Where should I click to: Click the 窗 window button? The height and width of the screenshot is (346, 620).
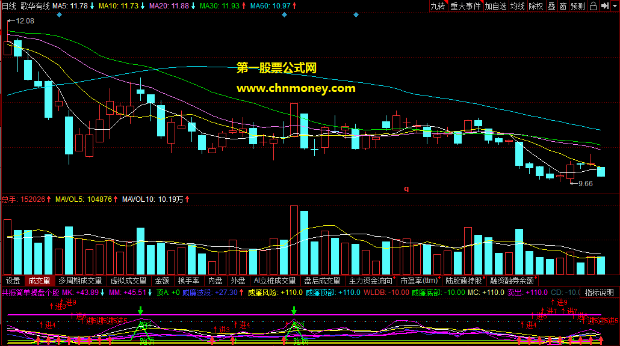pos(563,6)
